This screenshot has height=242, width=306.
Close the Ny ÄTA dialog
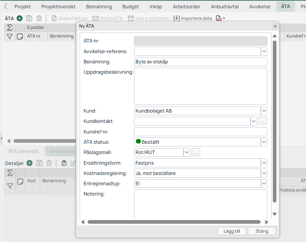tap(275, 26)
